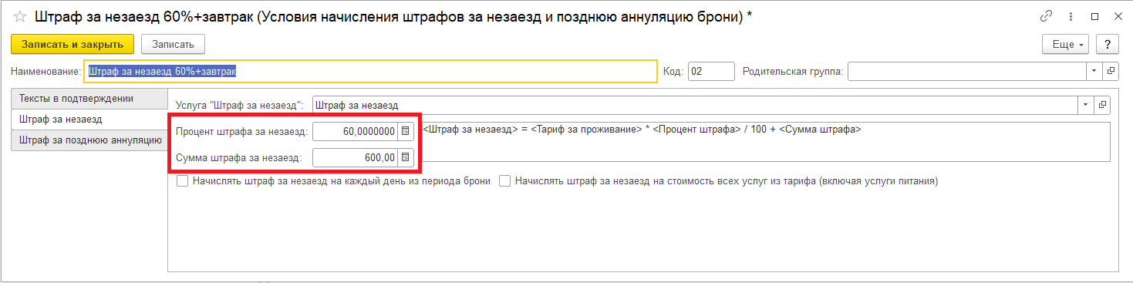Click the Сумма штрафа за незаезд field

pyautogui.click(x=356, y=158)
